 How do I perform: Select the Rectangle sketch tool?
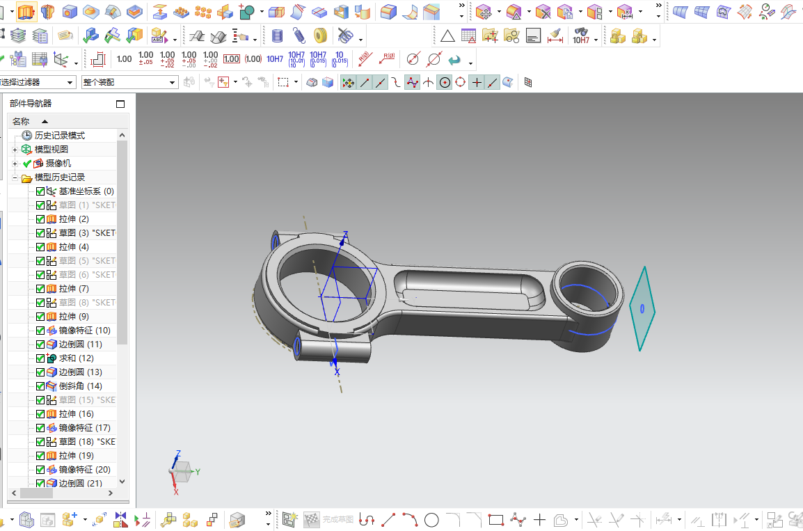click(495, 521)
